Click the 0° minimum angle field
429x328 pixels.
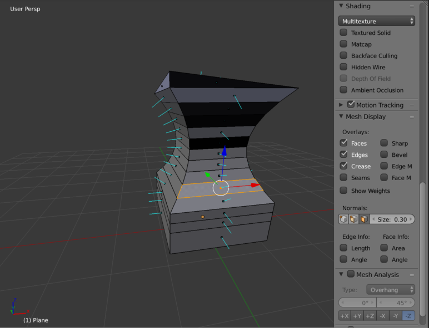(x=357, y=303)
